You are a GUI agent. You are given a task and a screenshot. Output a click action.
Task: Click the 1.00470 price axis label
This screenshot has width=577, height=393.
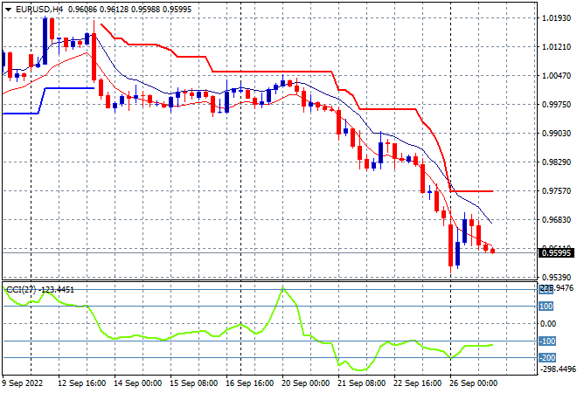tap(556, 75)
